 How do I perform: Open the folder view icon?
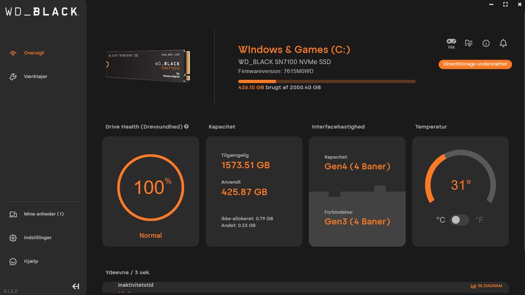(469, 43)
